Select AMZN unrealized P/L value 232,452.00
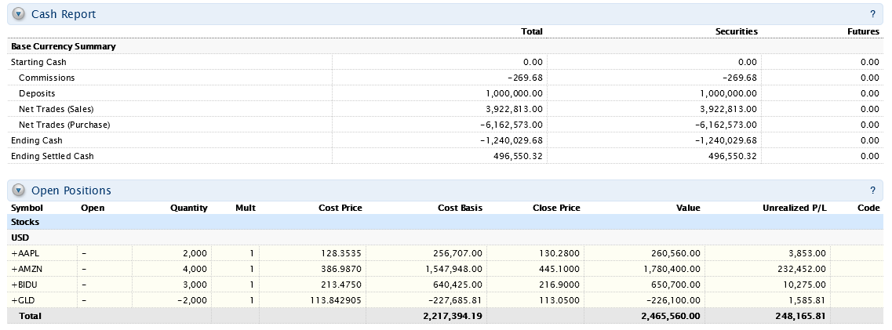The height and width of the screenshot is (330, 892). click(x=799, y=269)
